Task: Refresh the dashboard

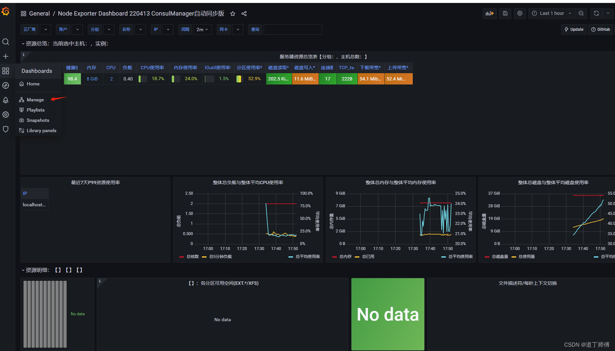Action: click(596, 13)
